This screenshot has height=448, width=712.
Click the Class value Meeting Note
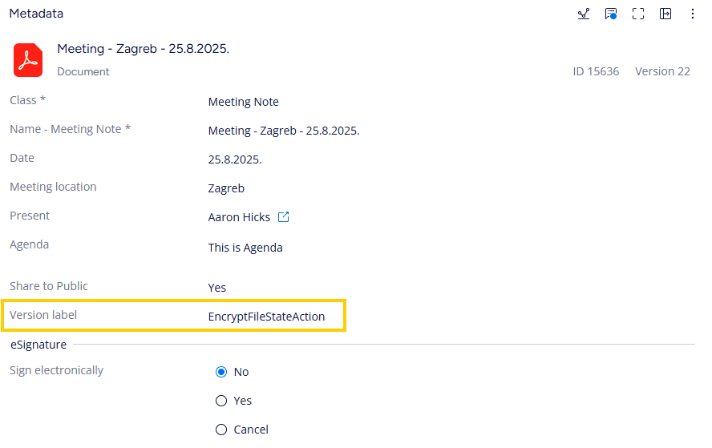(x=244, y=102)
